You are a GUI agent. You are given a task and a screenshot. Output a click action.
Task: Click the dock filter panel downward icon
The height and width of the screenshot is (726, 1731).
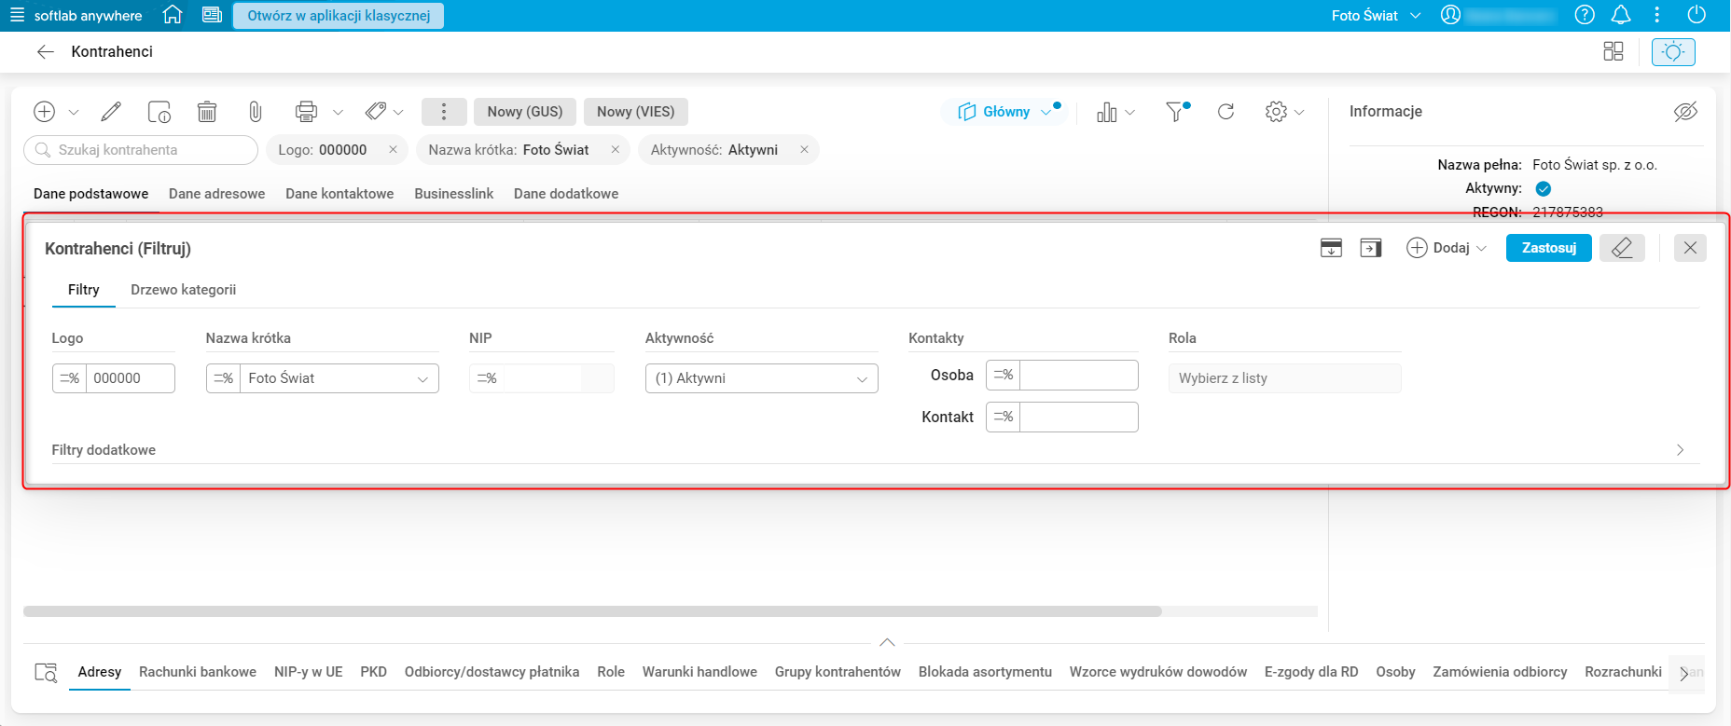[x=1332, y=248]
